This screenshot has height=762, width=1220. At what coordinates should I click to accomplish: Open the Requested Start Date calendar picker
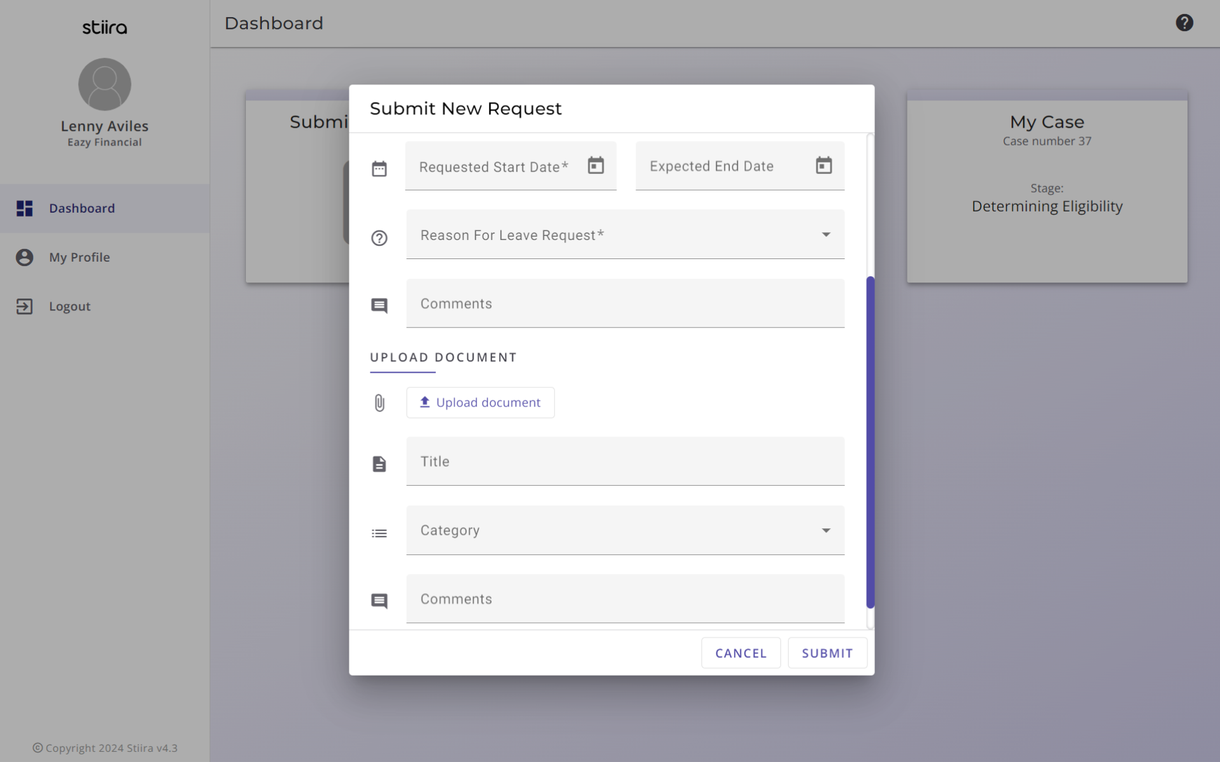coord(595,166)
